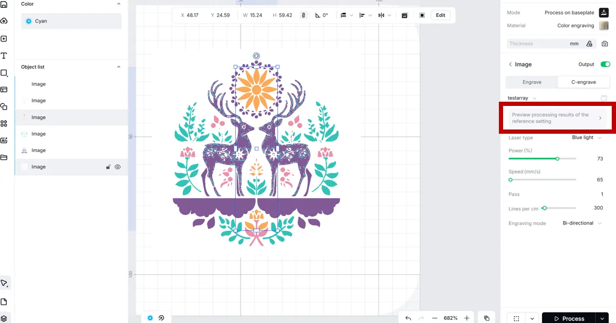
Task: Click the save preset icon beside testarray
Action: coord(604,98)
